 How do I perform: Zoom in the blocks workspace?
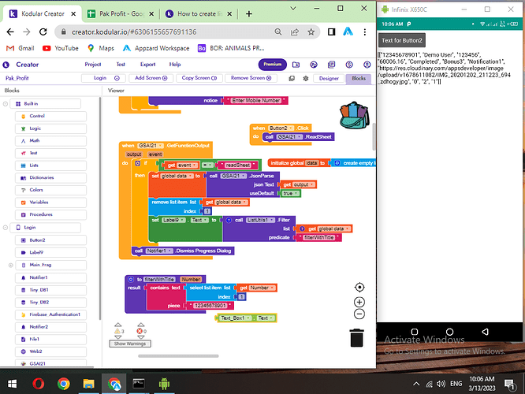click(359, 302)
